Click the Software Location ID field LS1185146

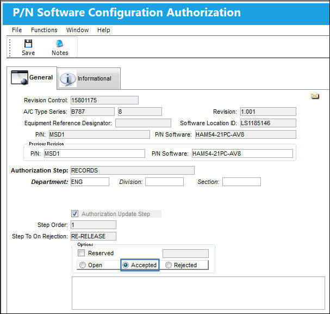[x=268, y=123]
